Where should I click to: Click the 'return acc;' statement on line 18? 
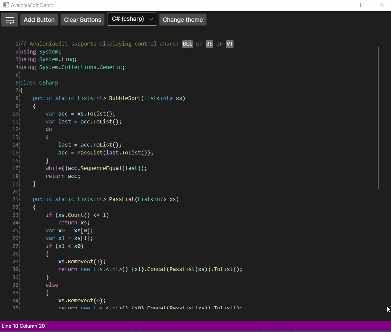tap(63, 176)
